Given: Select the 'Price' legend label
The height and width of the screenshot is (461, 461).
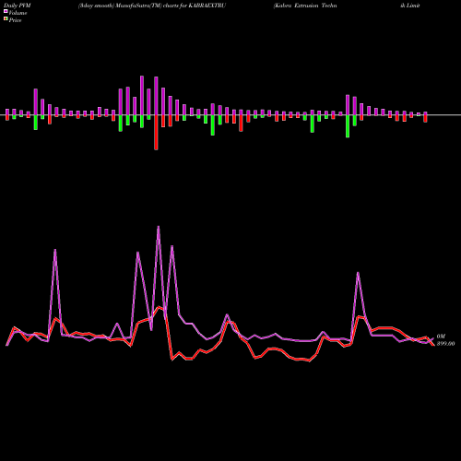Looking at the screenshot, I should 15,20.
